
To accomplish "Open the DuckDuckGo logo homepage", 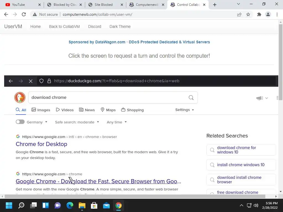I will 20,97.
